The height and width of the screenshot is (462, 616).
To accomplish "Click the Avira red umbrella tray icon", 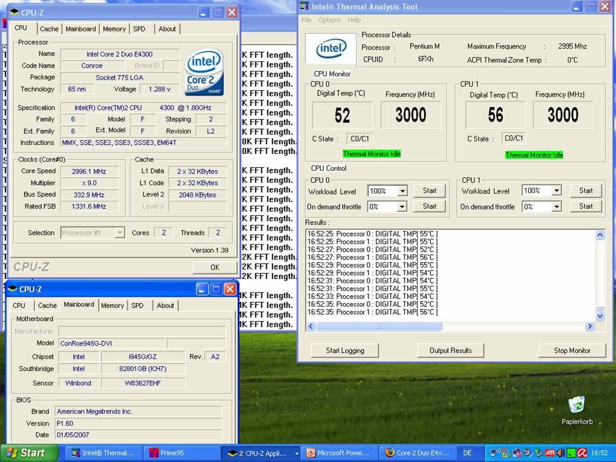I will 582,452.
